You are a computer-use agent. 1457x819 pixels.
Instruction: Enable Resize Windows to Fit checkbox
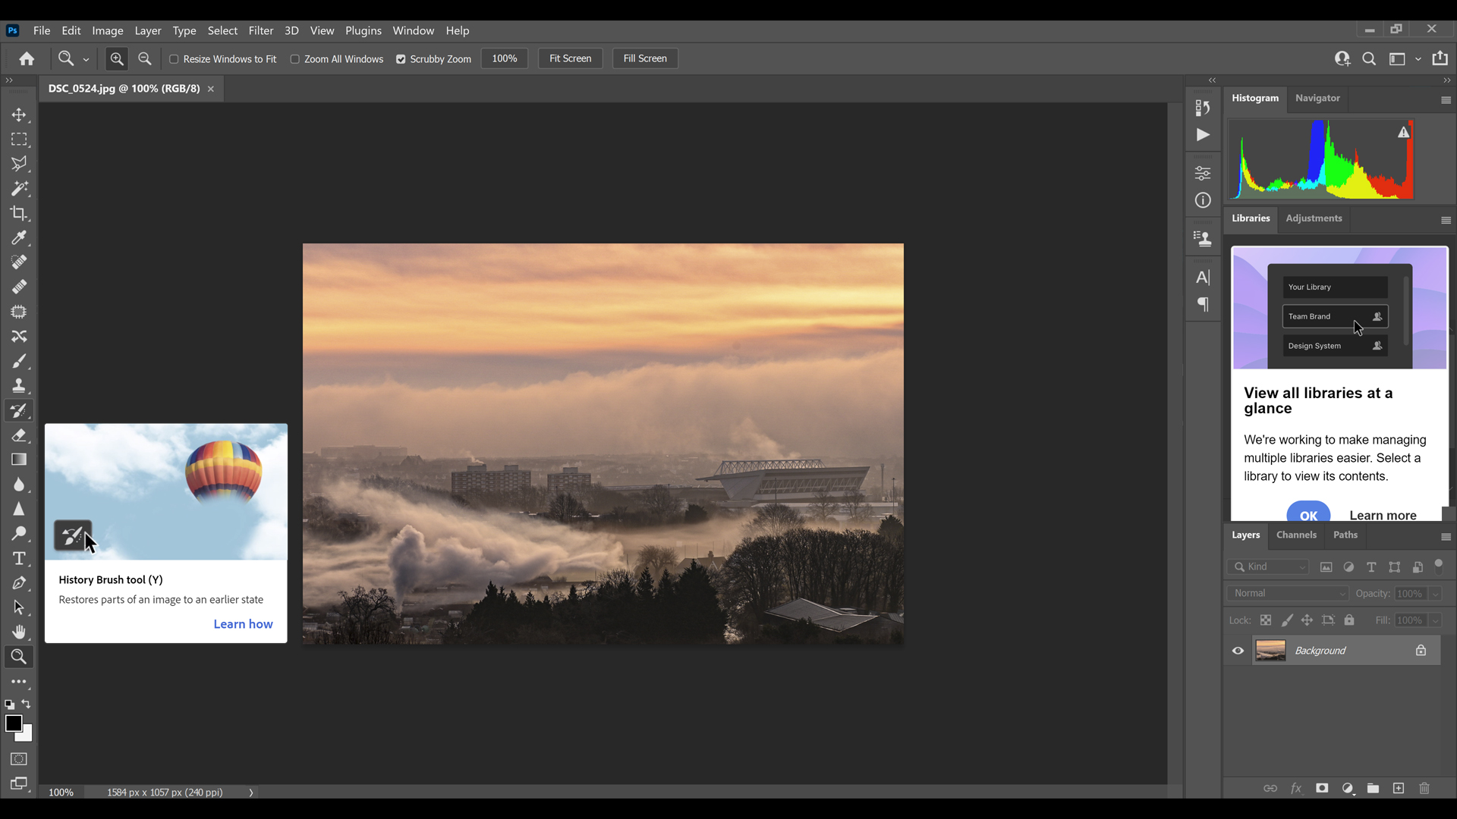click(x=173, y=59)
